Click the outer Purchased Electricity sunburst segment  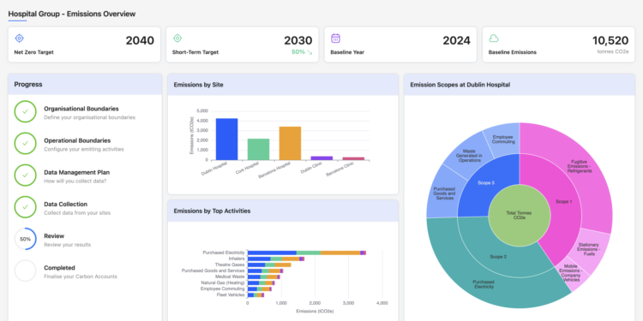pos(483,284)
